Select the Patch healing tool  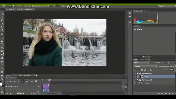coord(2,34)
